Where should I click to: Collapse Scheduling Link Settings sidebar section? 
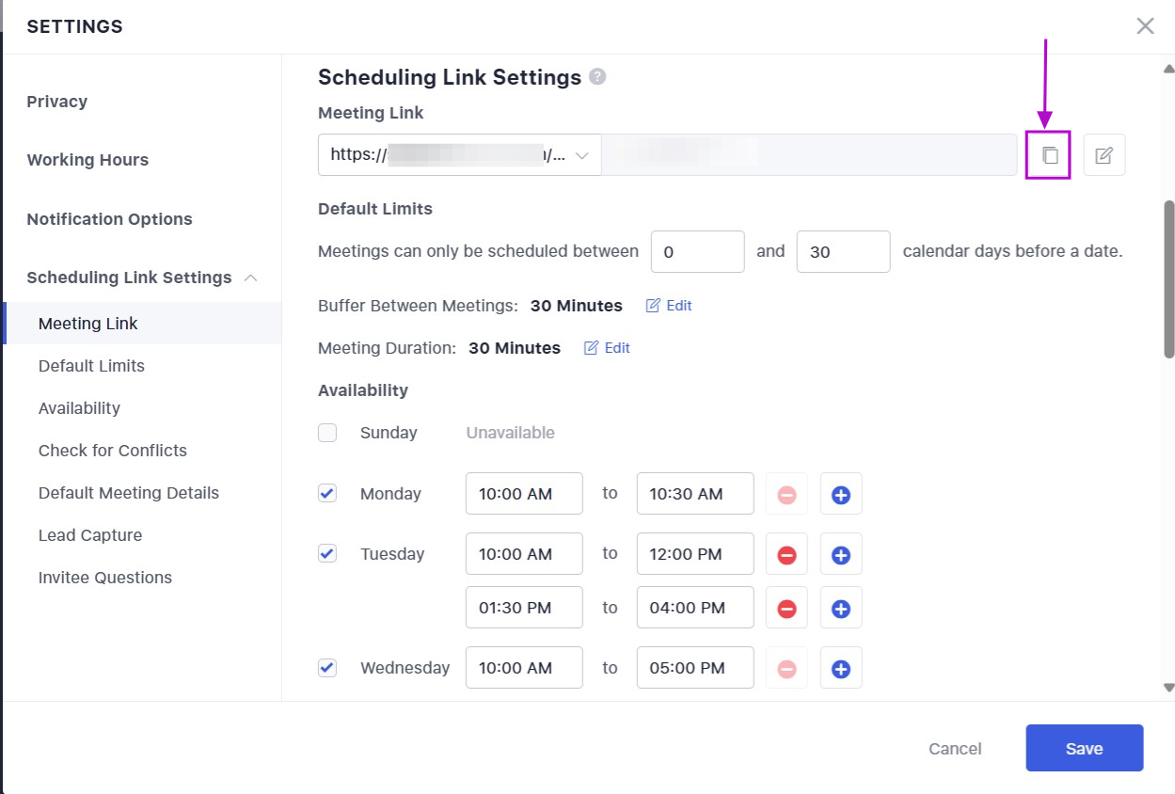coord(250,278)
